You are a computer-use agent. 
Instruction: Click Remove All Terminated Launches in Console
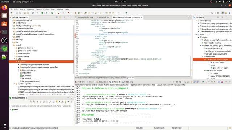[x=180, y=82]
